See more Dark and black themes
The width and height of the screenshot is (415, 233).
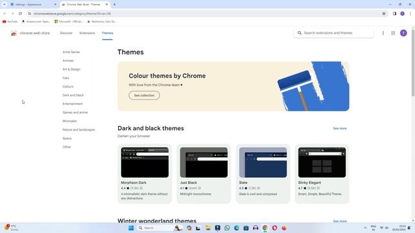pos(340,128)
